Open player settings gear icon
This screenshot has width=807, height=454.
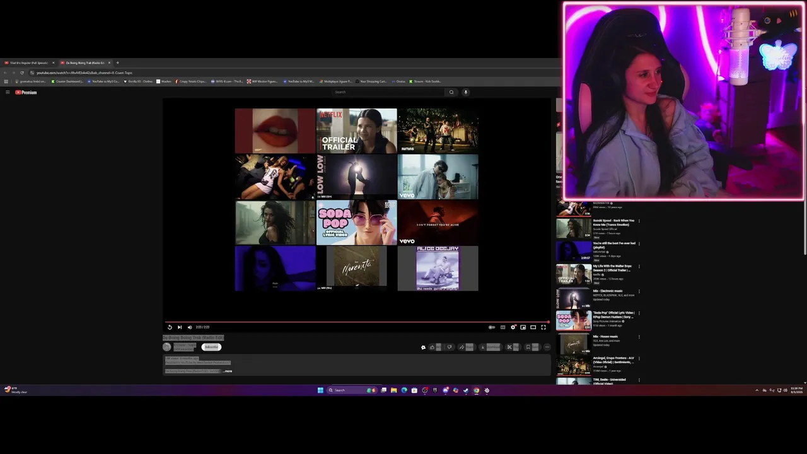(x=513, y=327)
